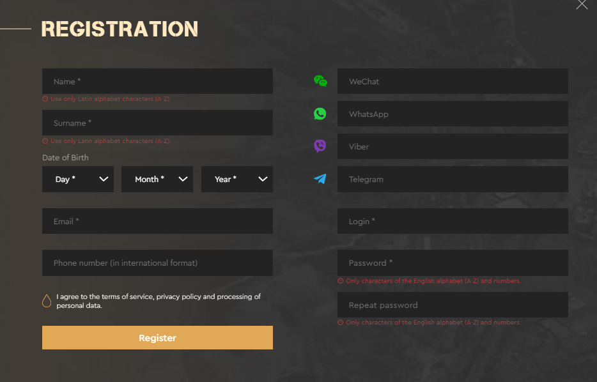The image size is (597, 382).
Task: Click the Register button
Action: tap(158, 337)
